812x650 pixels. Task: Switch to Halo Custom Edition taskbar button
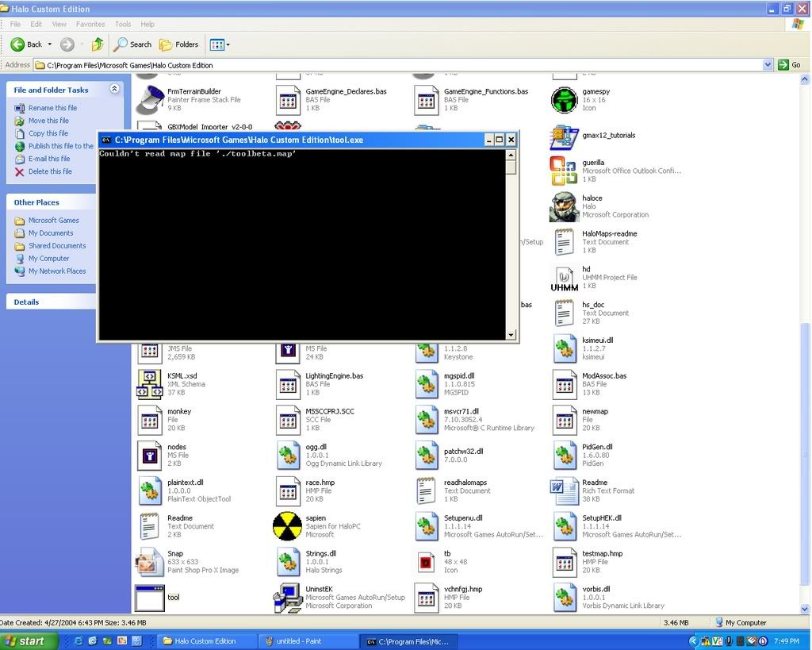pyautogui.click(x=205, y=641)
